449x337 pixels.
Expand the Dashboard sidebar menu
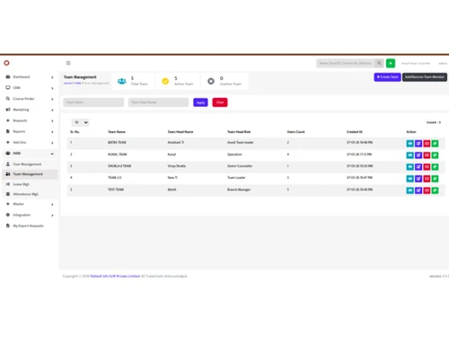30,77
